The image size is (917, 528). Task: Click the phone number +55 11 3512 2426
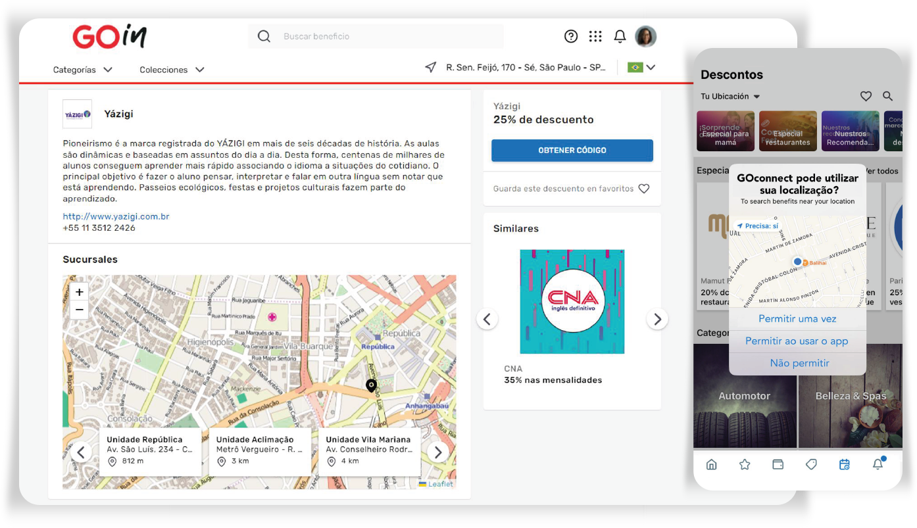99,228
